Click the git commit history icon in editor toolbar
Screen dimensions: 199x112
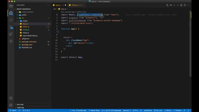coord(171,5)
